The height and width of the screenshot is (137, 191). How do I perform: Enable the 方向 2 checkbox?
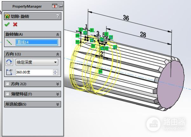tap(7, 84)
